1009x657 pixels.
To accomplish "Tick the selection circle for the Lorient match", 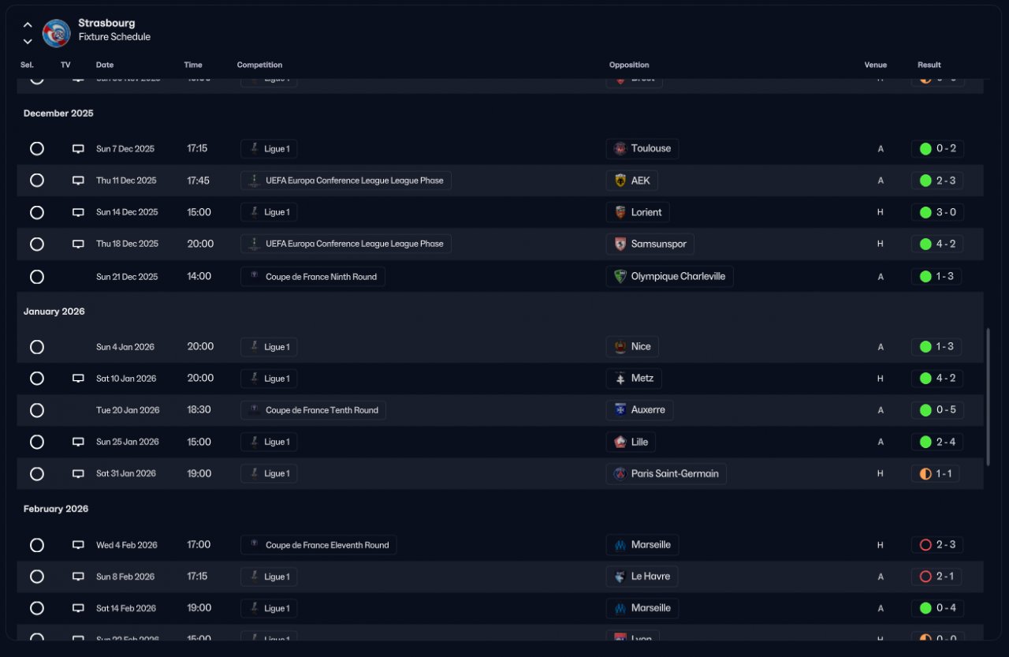I will pyautogui.click(x=37, y=212).
